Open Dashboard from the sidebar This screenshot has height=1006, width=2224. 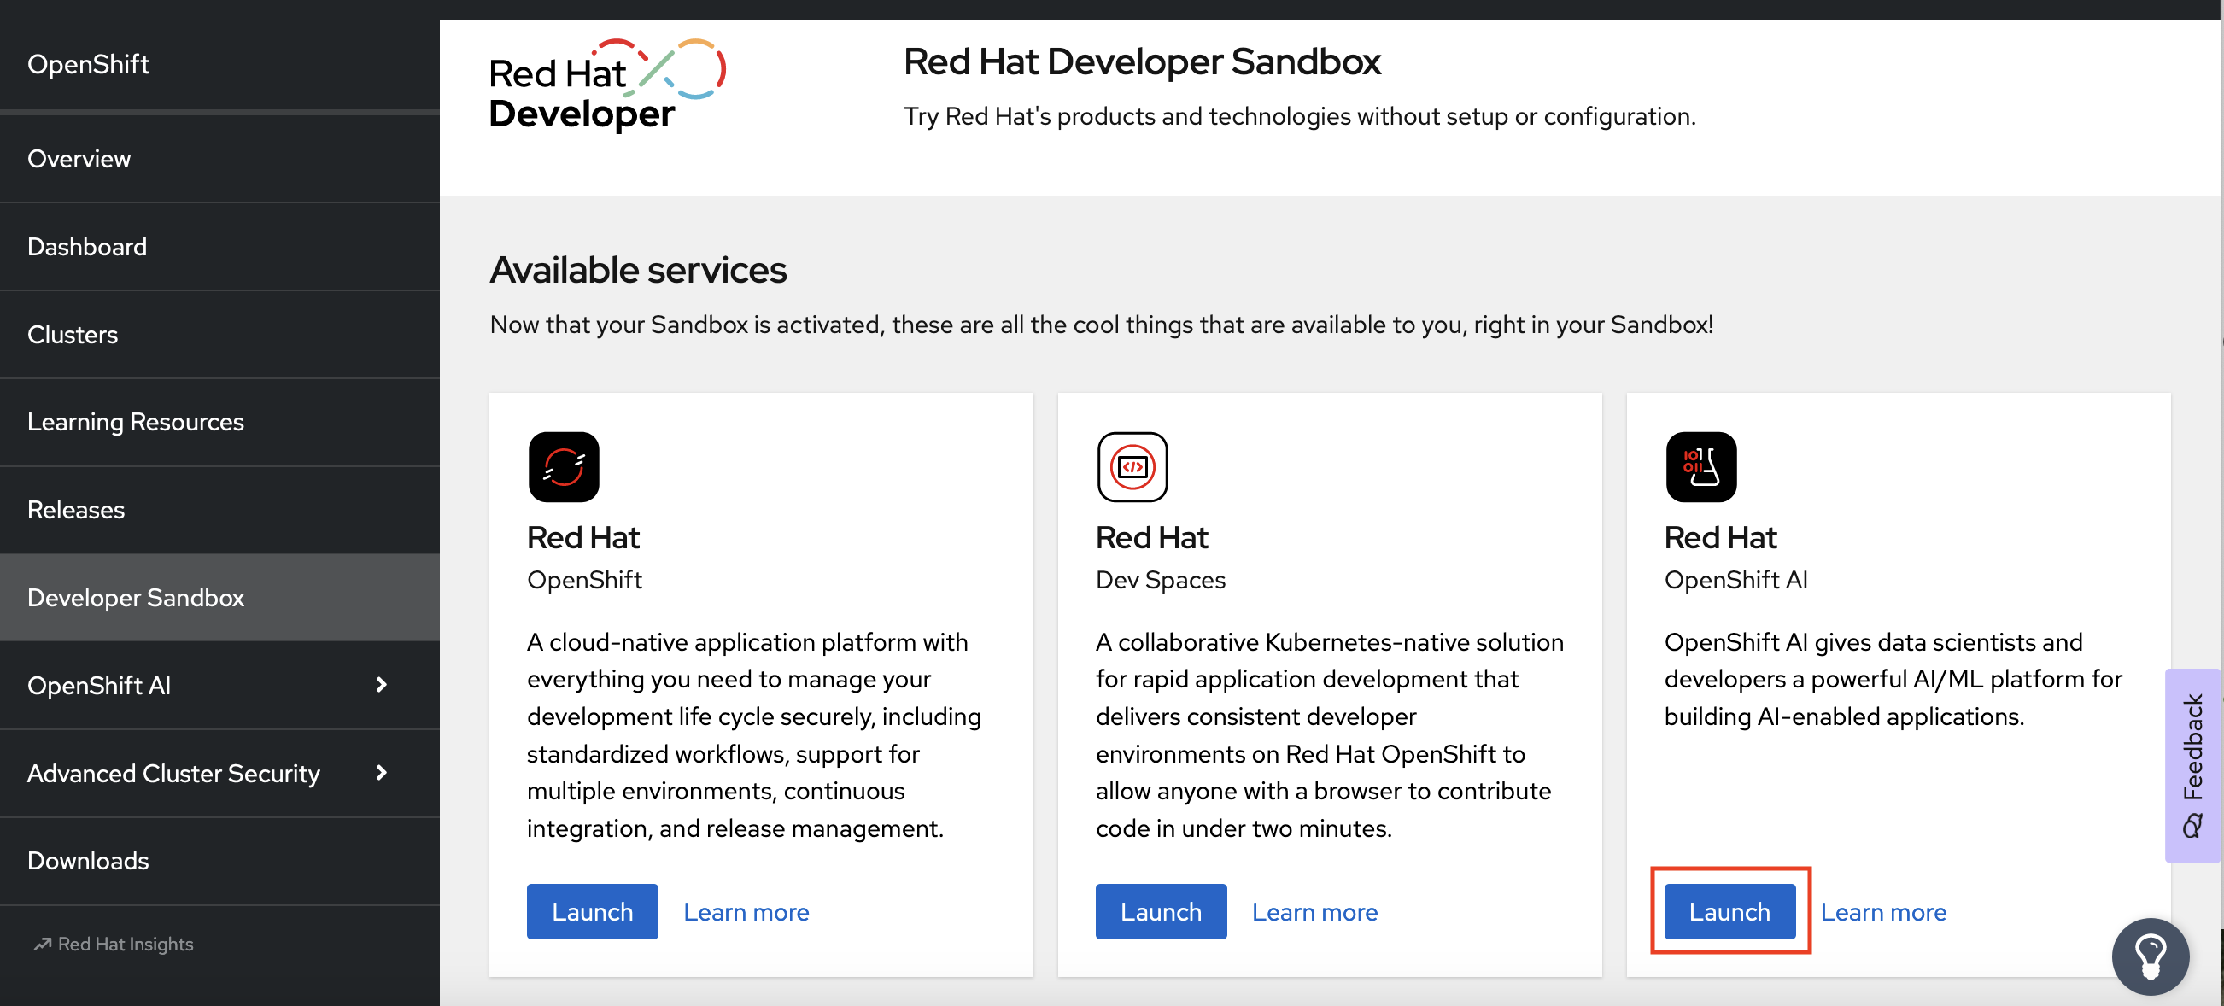pyautogui.click(x=219, y=247)
